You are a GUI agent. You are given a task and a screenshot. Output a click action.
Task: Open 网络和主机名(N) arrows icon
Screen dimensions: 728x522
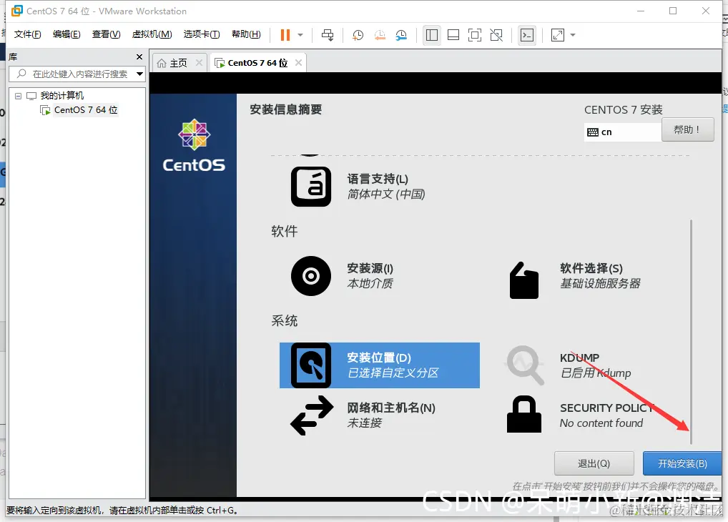[x=312, y=415]
